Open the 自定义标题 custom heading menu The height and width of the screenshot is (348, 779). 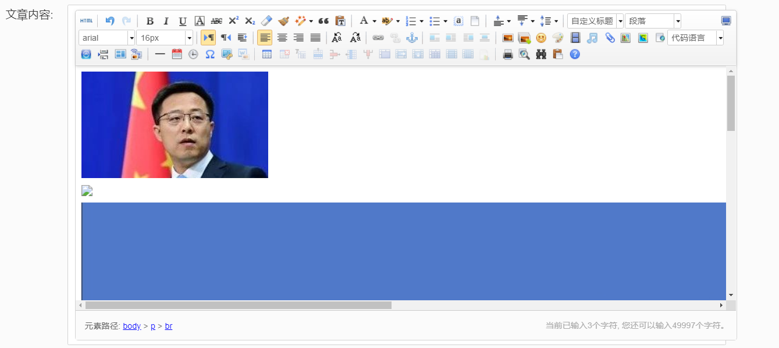click(x=620, y=21)
